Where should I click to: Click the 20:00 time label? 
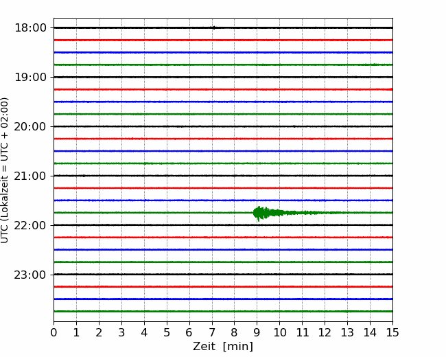[30, 127]
